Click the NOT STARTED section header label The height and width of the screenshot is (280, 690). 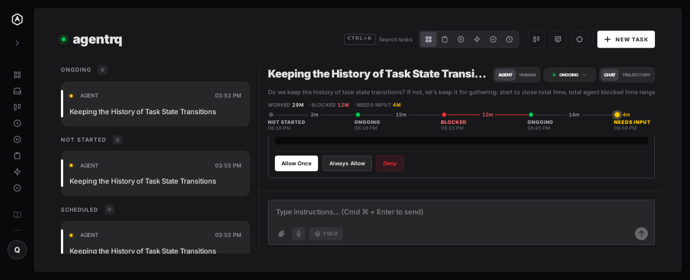tap(83, 140)
